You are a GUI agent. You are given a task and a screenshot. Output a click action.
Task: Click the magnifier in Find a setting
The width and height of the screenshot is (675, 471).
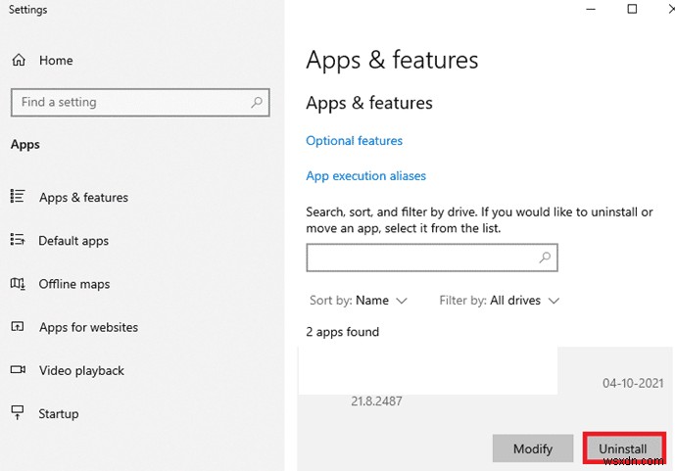257,102
